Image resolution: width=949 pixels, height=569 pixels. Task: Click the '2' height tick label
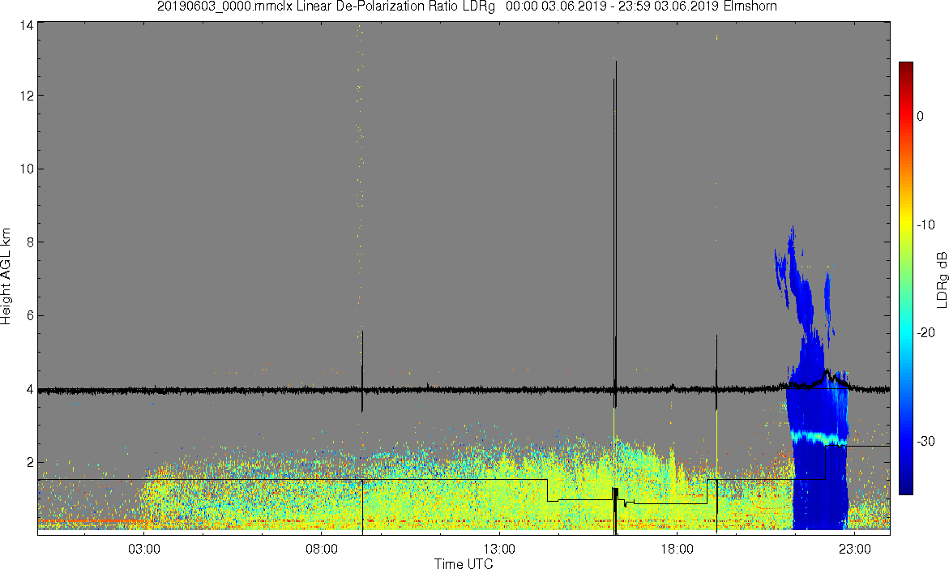(30, 463)
